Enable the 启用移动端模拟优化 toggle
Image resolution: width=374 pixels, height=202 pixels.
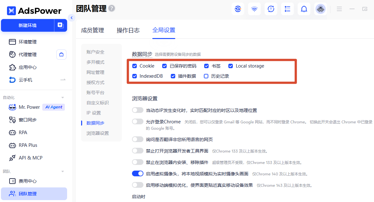[138, 185]
